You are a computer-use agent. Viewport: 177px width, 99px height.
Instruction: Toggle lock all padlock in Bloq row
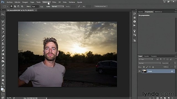tap(153, 67)
